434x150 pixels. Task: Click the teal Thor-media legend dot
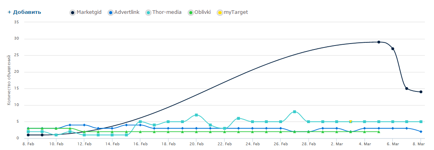pos(148,13)
